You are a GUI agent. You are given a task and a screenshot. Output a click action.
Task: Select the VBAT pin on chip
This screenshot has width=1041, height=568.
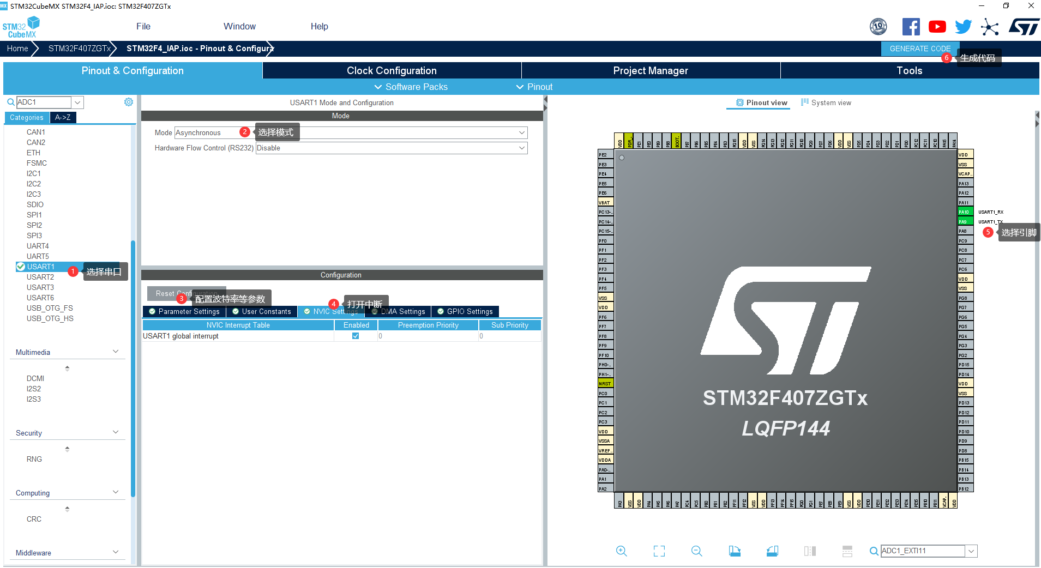(x=605, y=203)
